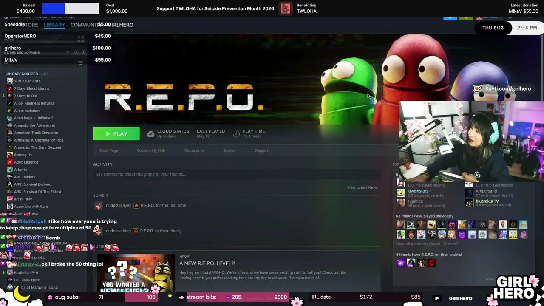Open nudelz's avatar in the June 7 played entry
The height and width of the screenshot is (306, 544).
point(99,206)
